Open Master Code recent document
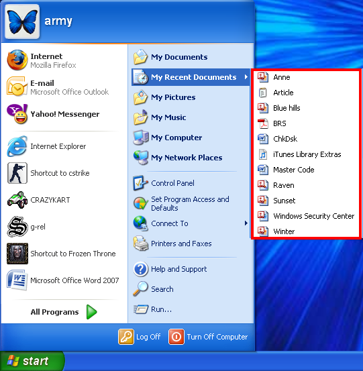The height and width of the screenshot is (371, 363). click(306, 170)
